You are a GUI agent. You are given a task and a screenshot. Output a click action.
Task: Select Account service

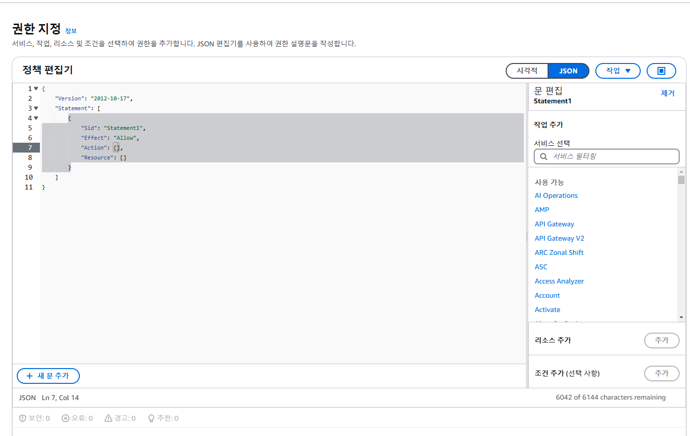pyautogui.click(x=547, y=295)
